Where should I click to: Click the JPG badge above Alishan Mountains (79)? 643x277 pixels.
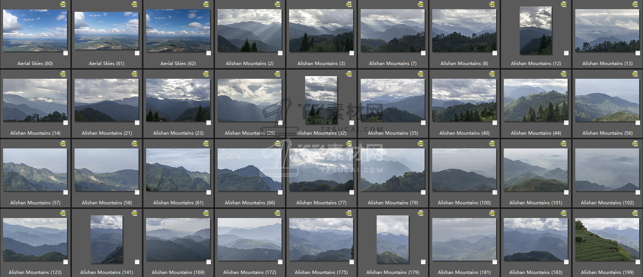point(420,144)
